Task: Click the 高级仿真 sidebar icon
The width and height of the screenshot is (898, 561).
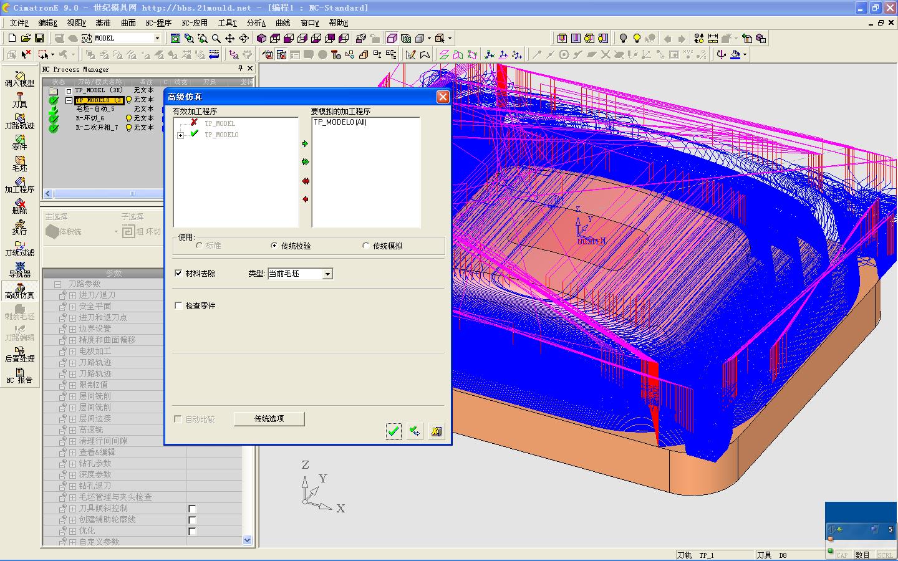Action: click(x=19, y=290)
